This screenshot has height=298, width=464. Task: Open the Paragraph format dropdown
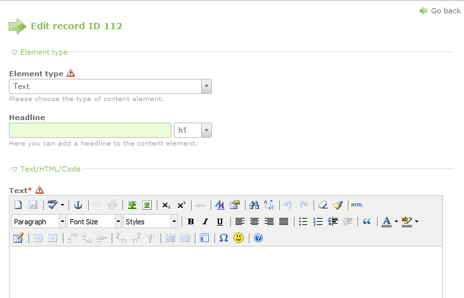(x=39, y=222)
